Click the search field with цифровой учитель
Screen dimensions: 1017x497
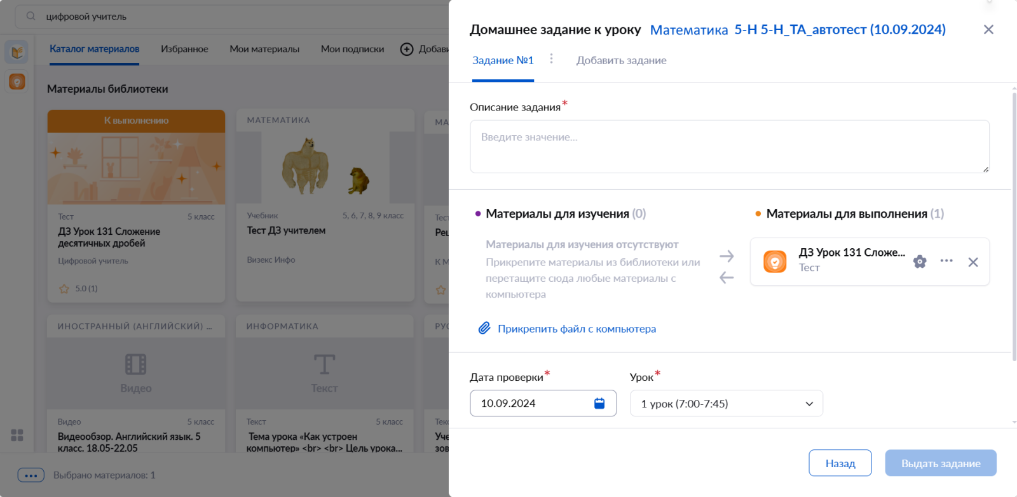232,16
